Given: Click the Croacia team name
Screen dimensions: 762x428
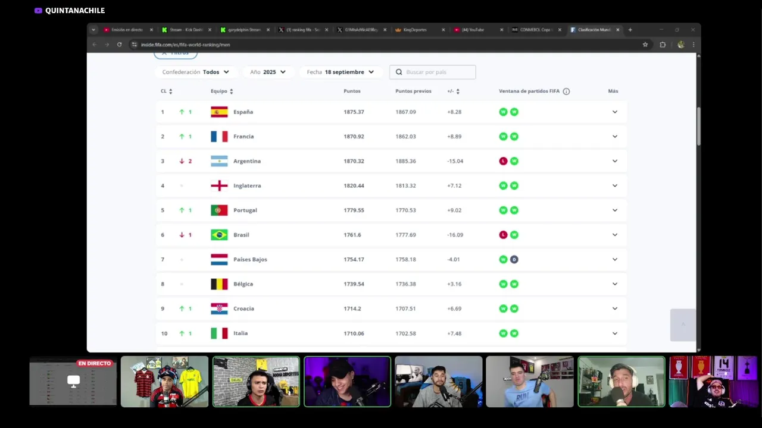Looking at the screenshot, I should pyautogui.click(x=243, y=309).
